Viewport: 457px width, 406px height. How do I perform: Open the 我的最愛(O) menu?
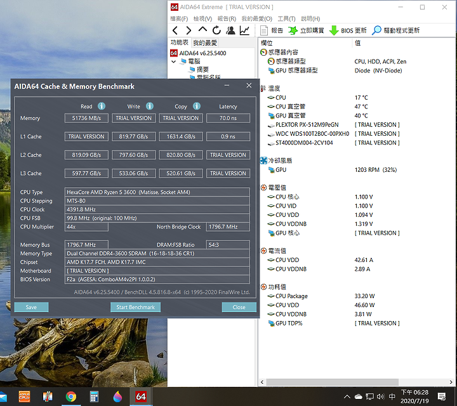tap(257, 18)
